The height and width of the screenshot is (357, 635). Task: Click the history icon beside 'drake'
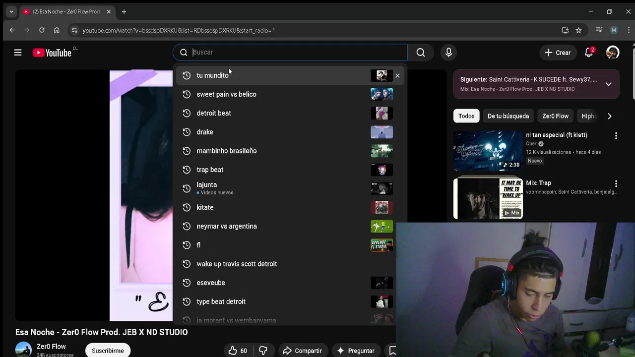[187, 132]
